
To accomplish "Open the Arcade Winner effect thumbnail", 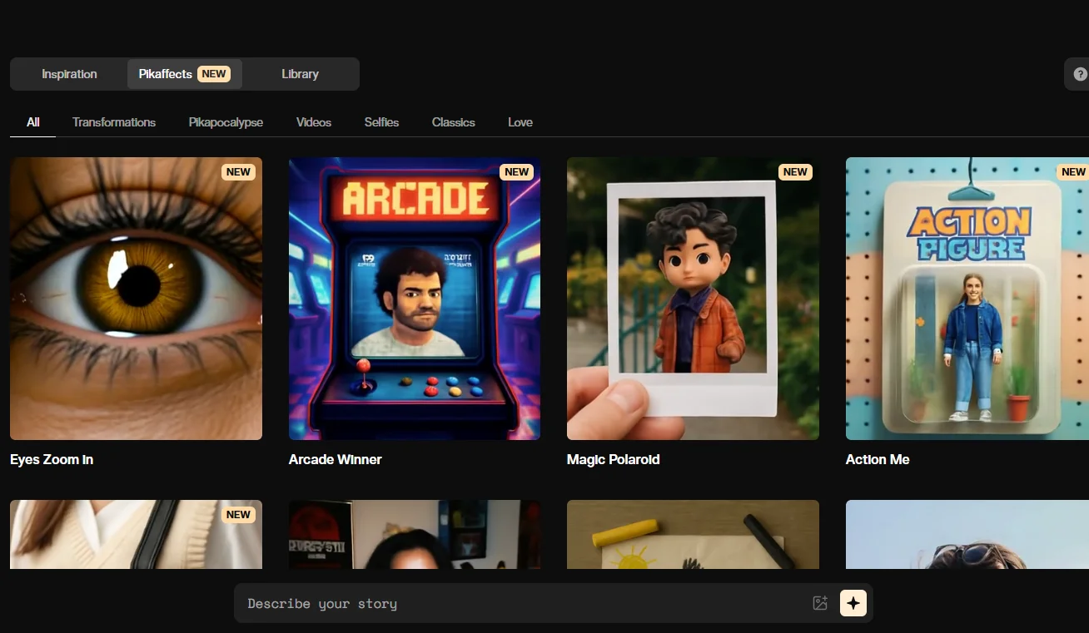I will click(x=415, y=299).
